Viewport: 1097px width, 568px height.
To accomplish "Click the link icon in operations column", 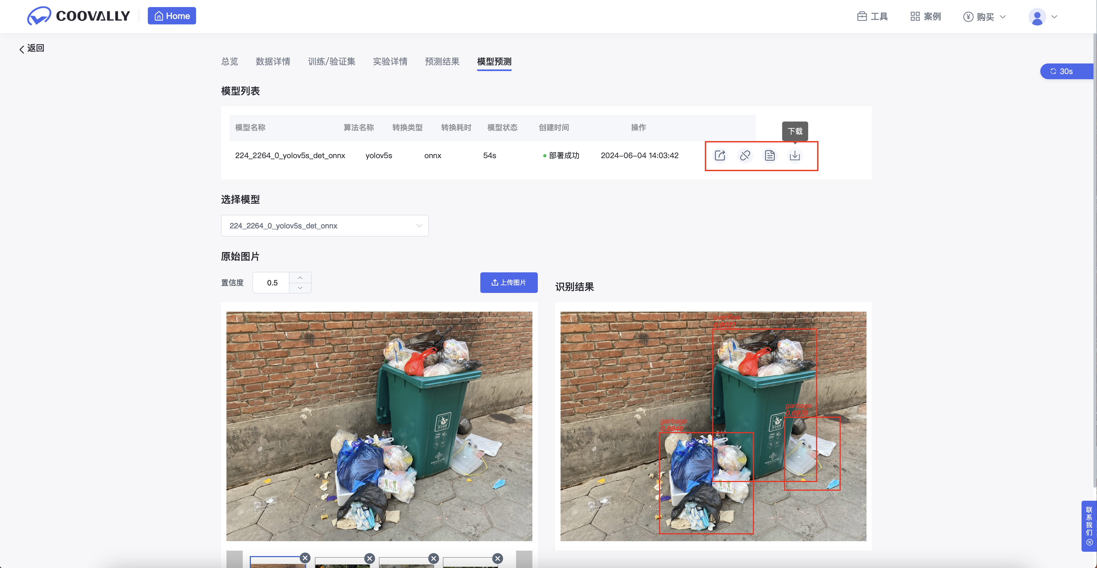I will tap(745, 155).
